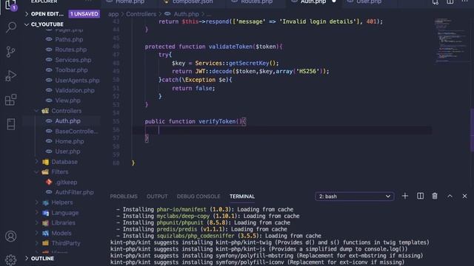Close the terminal panel
474x266 pixels.
click(464, 196)
